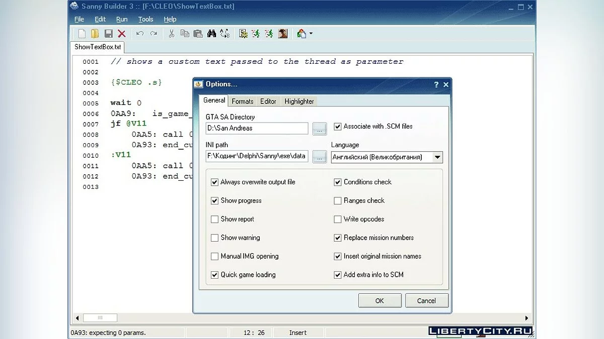This screenshot has width=604, height=339.
Task: Open the Tools menu
Action: click(x=145, y=19)
